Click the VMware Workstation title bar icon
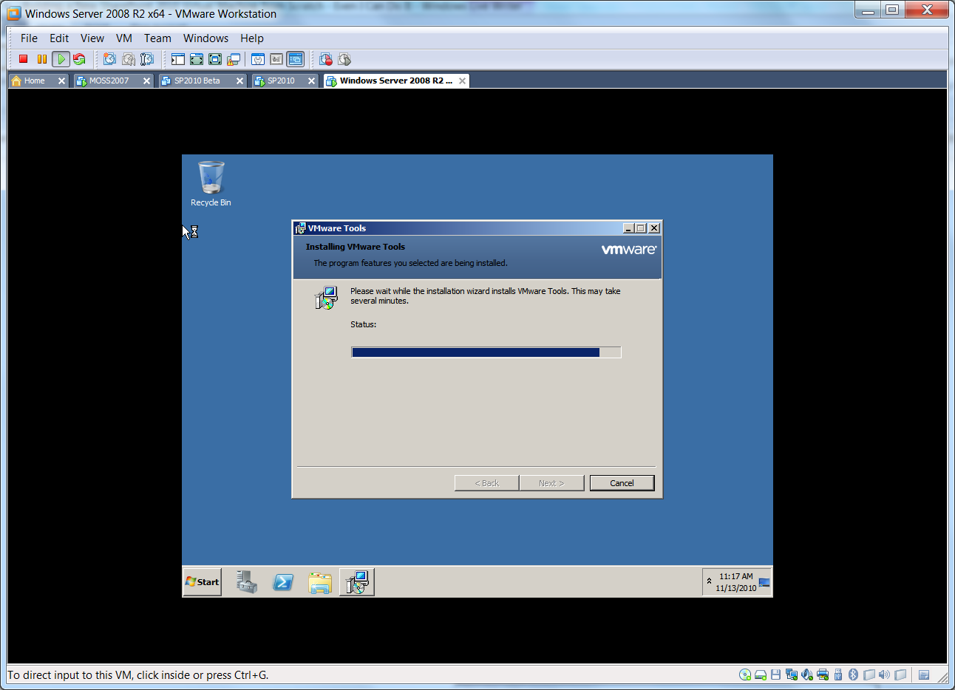 click(x=14, y=13)
